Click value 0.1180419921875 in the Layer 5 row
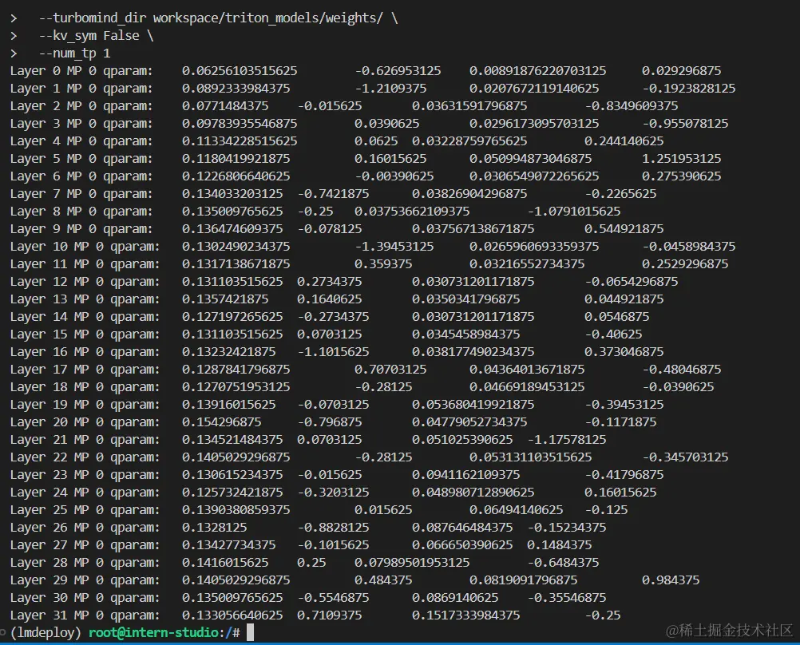The height and width of the screenshot is (645, 800). click(x=236, y=159)
